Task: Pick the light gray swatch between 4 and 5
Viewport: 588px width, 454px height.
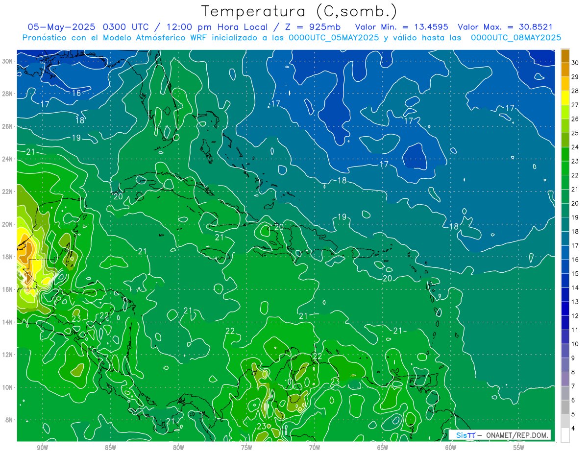Action: tap(565, 422)
